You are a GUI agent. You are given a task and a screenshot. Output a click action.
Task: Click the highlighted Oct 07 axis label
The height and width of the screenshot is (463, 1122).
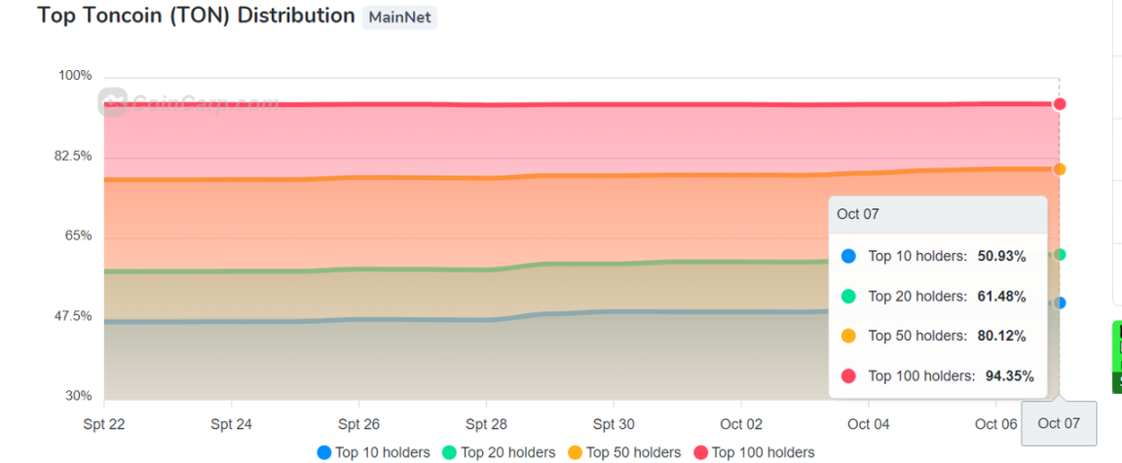(1058, 424)
